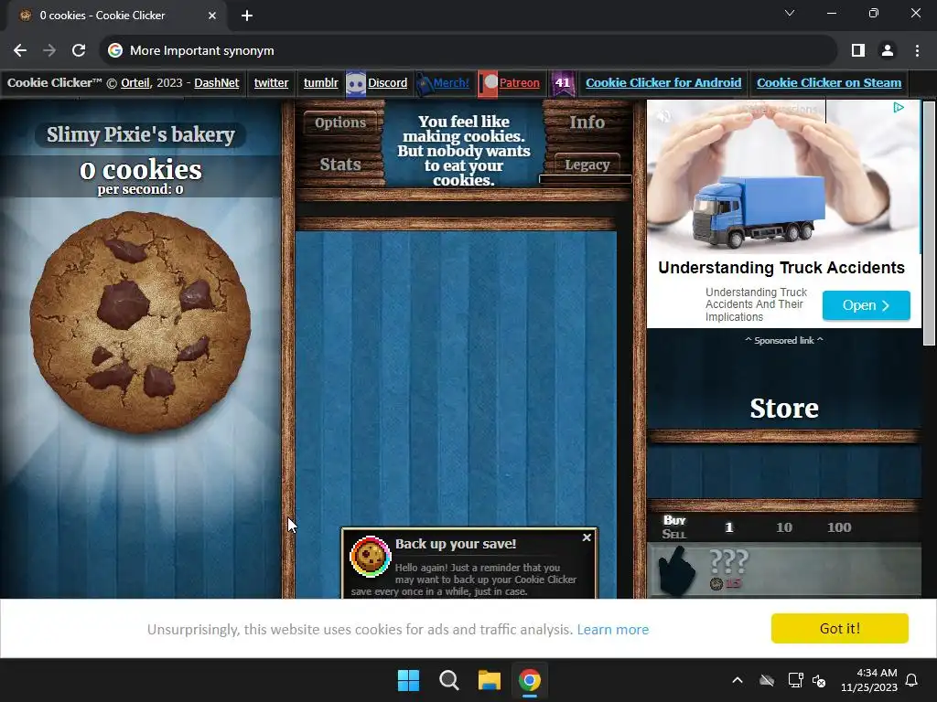Open the Discord icon in the top bar
Screen dimensions: 937x702
click(356, 83)
